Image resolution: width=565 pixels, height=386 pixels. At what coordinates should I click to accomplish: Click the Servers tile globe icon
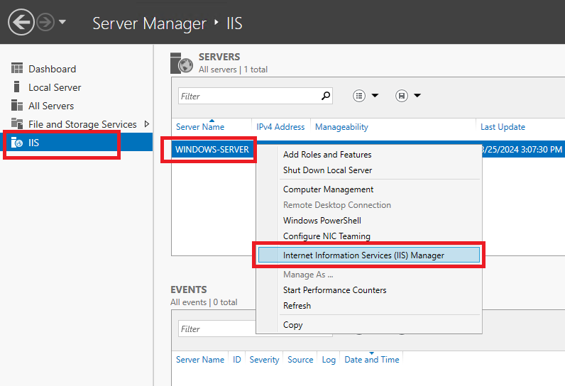(182, 63)
